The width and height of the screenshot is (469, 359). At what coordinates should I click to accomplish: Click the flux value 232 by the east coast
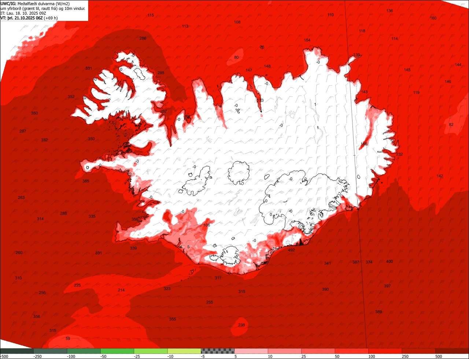coord(399,154)
